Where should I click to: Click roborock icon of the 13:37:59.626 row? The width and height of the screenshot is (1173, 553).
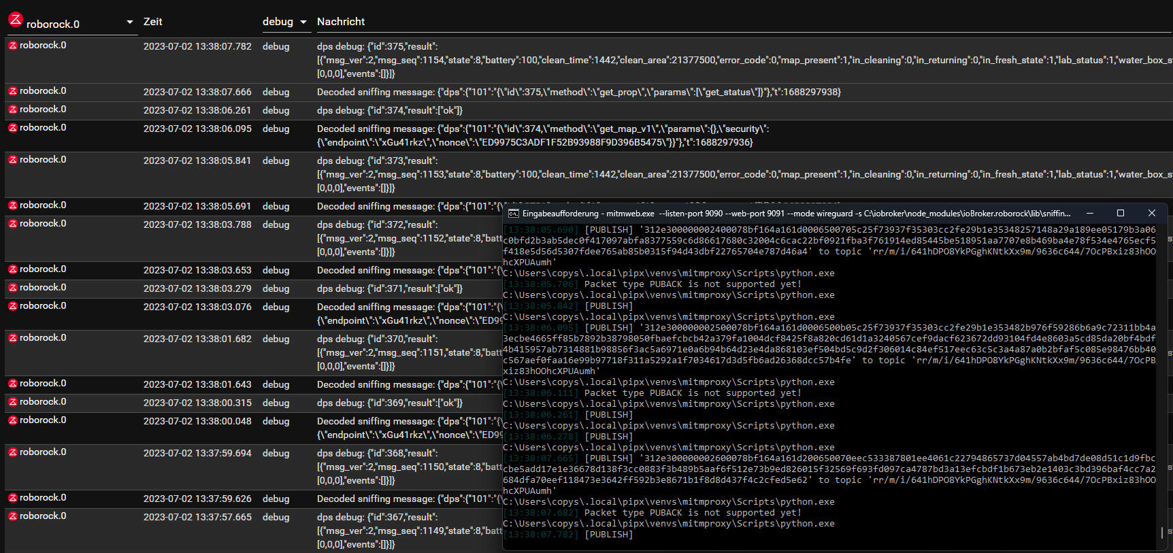(13, 498)
